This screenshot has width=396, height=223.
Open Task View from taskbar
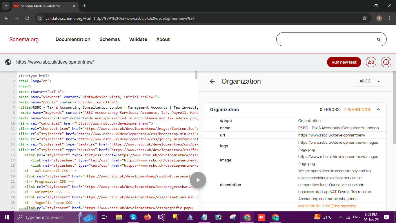(104, 217)
